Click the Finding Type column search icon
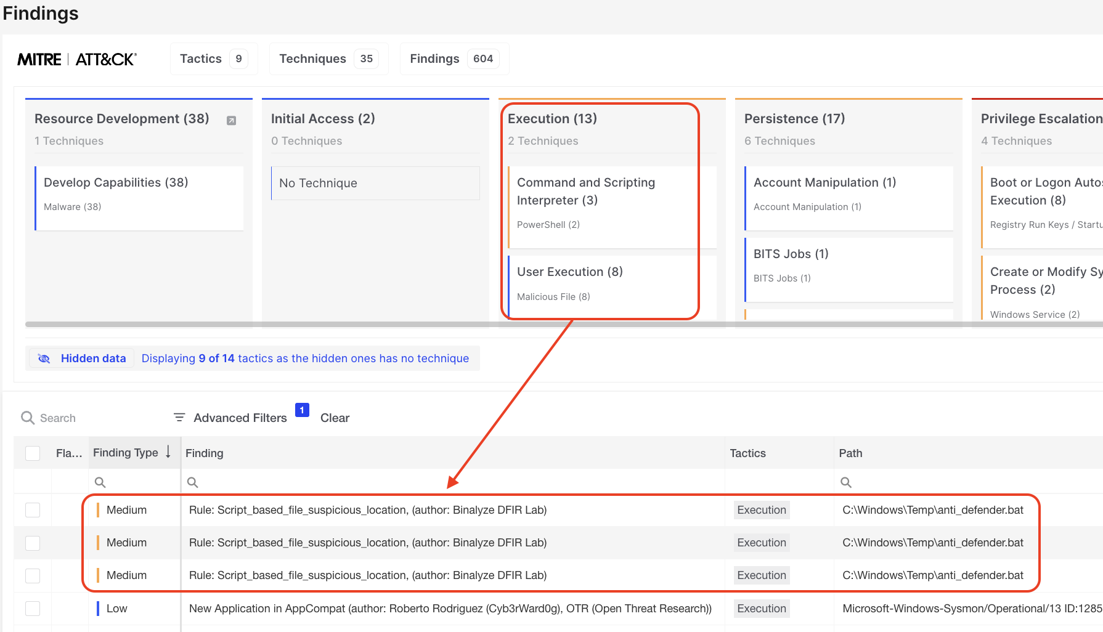The image size is (1103, 632). coord(100,482)
